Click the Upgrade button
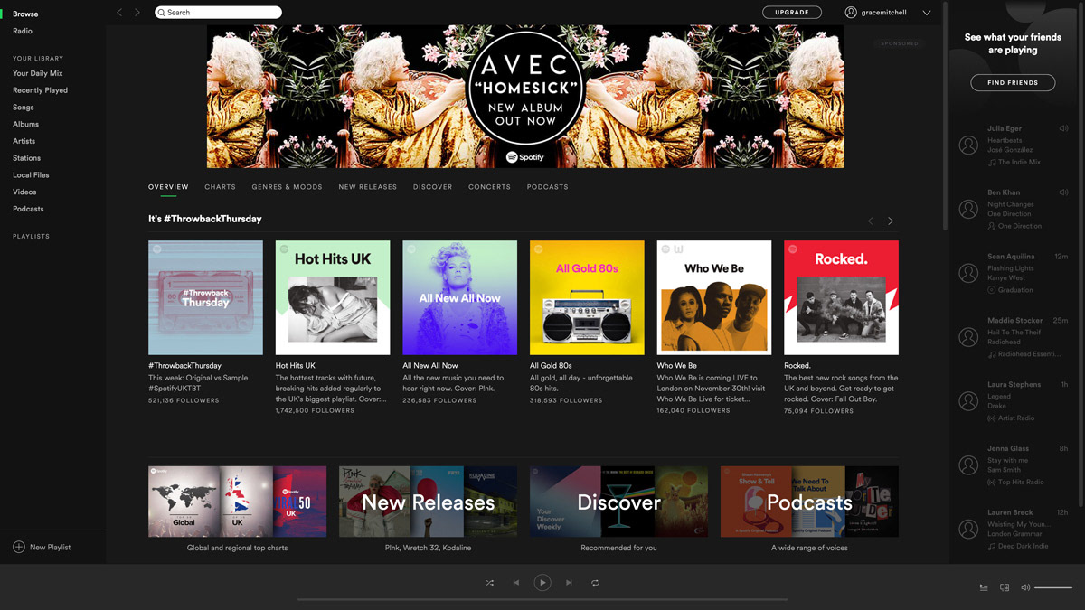The image size is (1085, 610). tap(792, 13)
